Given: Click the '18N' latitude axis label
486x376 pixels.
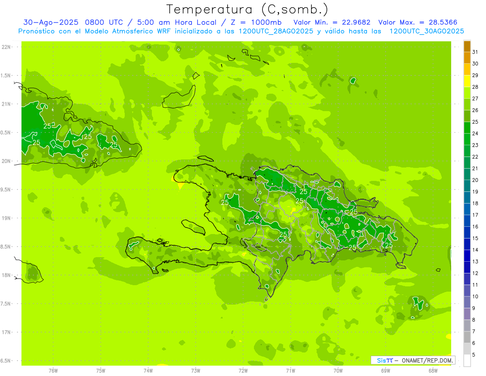Looking at the screenshot, I should click(x=7, y=275).
